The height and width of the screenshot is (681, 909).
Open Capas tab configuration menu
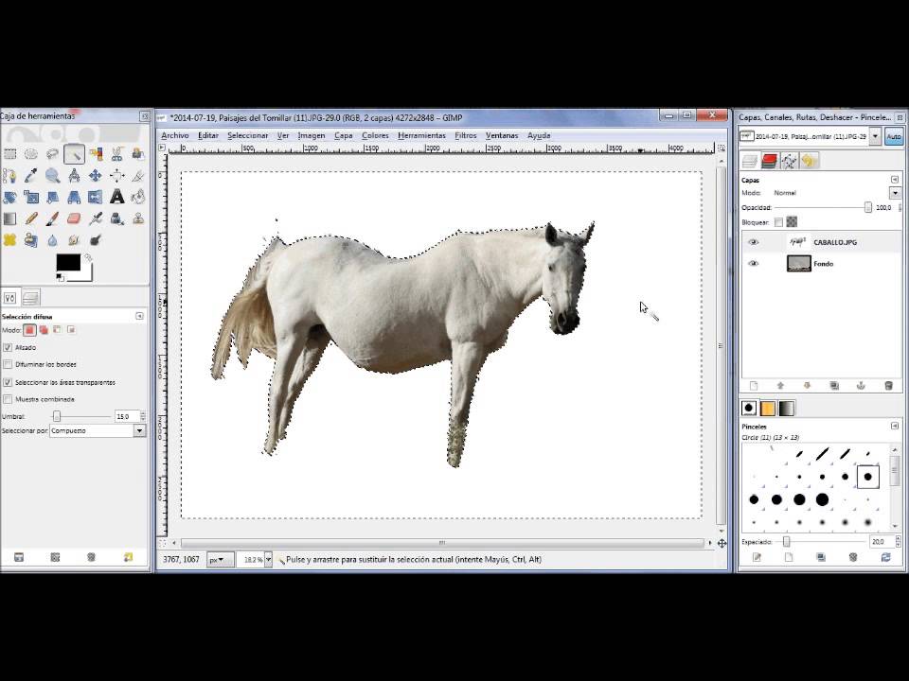(x=895, y=180)
